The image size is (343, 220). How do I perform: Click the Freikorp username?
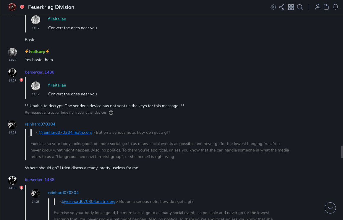(37, 52)
